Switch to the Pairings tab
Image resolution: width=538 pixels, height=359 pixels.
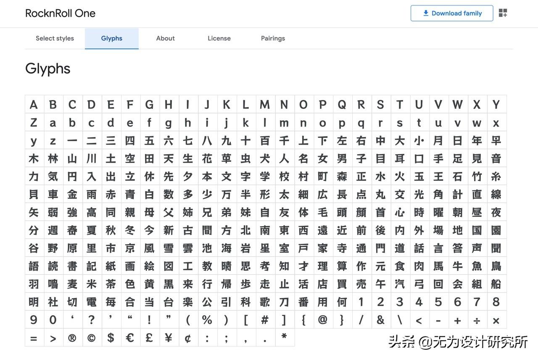273,38
